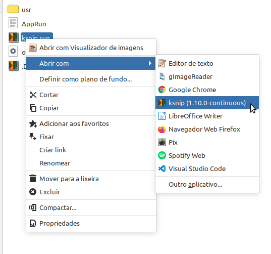This screenshot has height=254, width=271.
Task: Choose Outro aplicativo...
Action: coord(207,185)
